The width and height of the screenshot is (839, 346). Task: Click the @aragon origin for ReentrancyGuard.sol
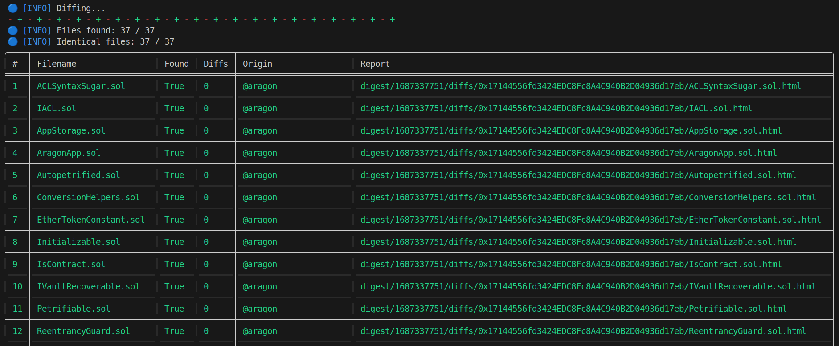coord(260,331)
